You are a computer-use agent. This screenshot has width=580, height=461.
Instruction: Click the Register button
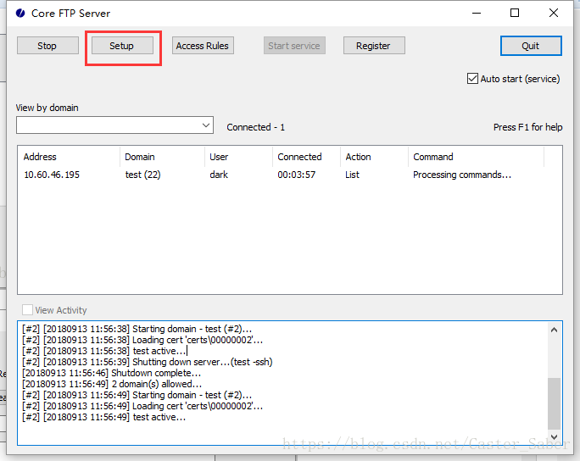pyautogui.click(x=374, y=46)
